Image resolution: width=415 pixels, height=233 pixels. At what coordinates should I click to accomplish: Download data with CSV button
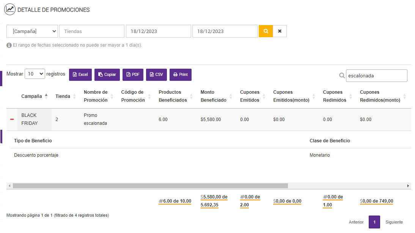[156, 75]
